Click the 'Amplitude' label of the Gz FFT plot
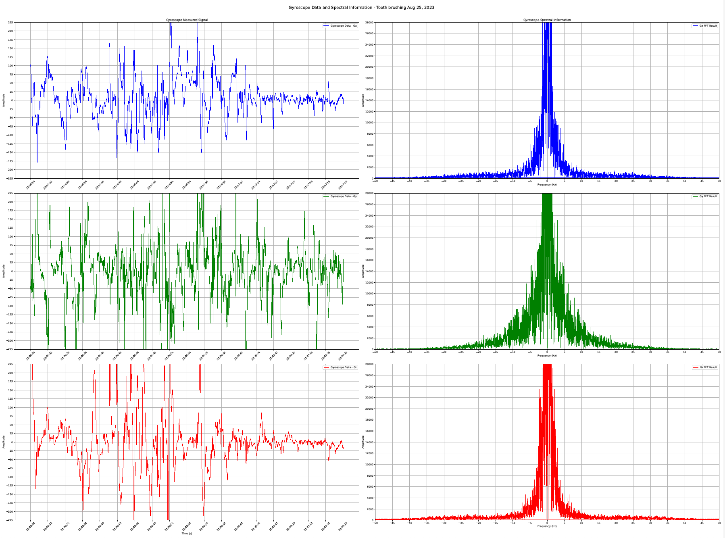Viewport: 725px width, 538px height. [x=363, y=442]
